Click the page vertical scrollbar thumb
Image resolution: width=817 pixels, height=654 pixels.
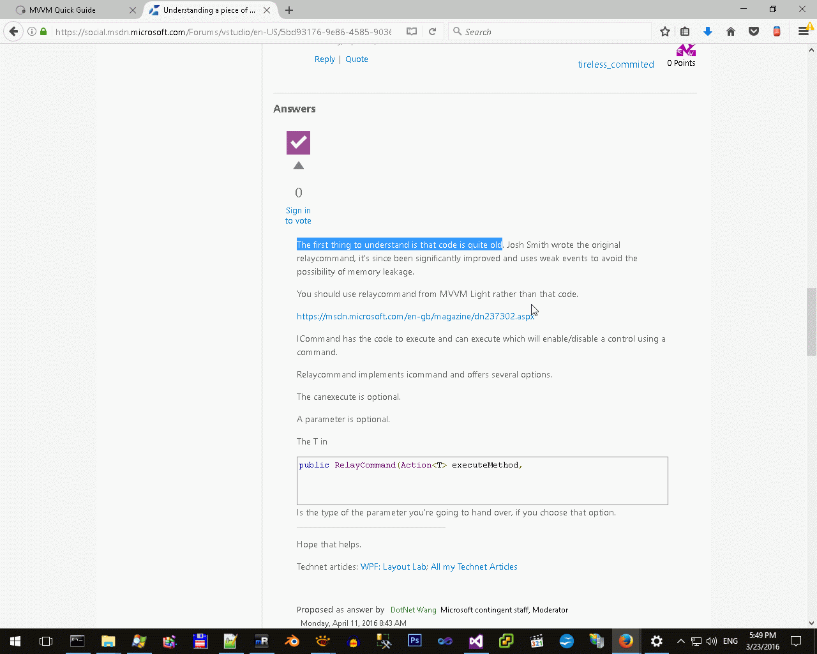(x=811, y=321)
